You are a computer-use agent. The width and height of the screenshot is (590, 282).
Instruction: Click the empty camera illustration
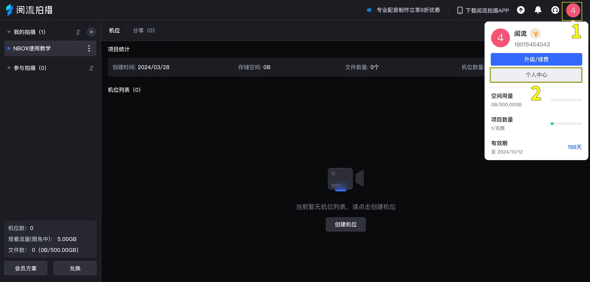346,179
